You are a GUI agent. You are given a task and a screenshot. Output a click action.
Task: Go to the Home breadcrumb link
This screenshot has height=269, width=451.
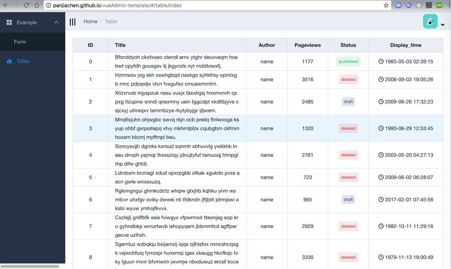(90, 22)
